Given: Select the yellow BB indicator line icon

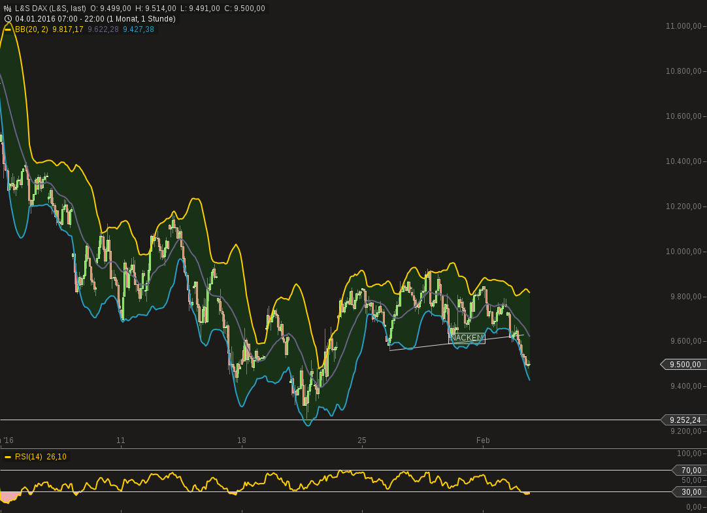Looking at the screenshot, I should [7, 29].
